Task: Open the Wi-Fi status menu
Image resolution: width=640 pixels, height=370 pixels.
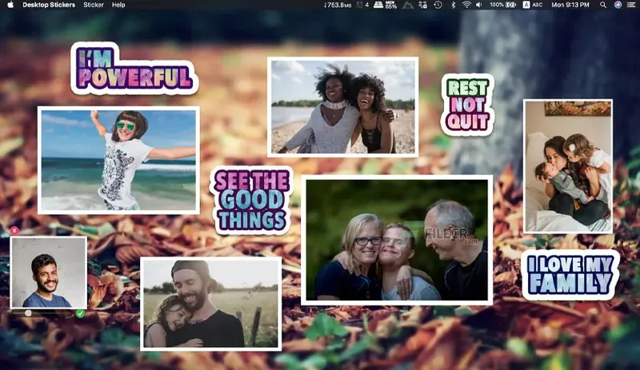Action: 466,5
